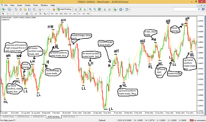The image size is (206, 122).
Task: Click the Indicators list icon
Action: click(115, 9)
